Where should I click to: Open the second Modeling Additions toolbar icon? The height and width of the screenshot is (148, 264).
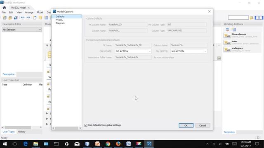pos(234,30)
